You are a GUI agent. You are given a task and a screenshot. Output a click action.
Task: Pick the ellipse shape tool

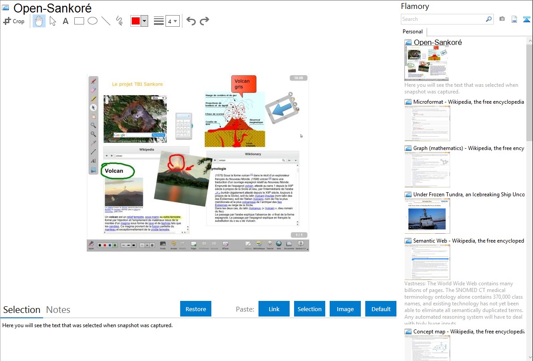click(x=93, y=21)
